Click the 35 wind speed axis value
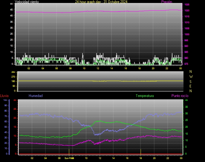Viewport: 205px width, 162px height. tap(11, 22)
